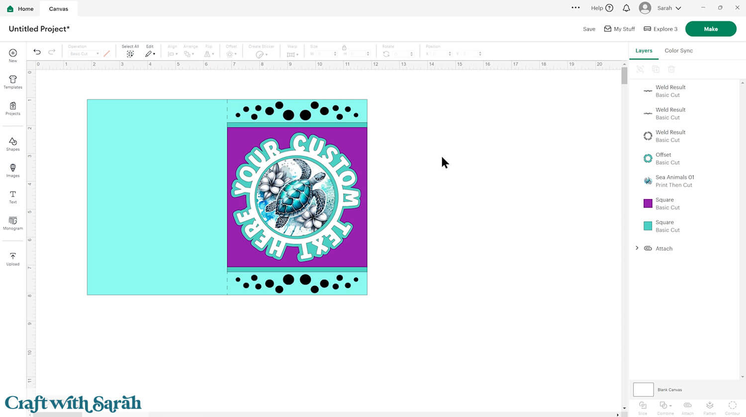This screenshot has width=746, height=417.
Task: Select the Weld Result layer with ring thumbnail
Action: [684, 136]
